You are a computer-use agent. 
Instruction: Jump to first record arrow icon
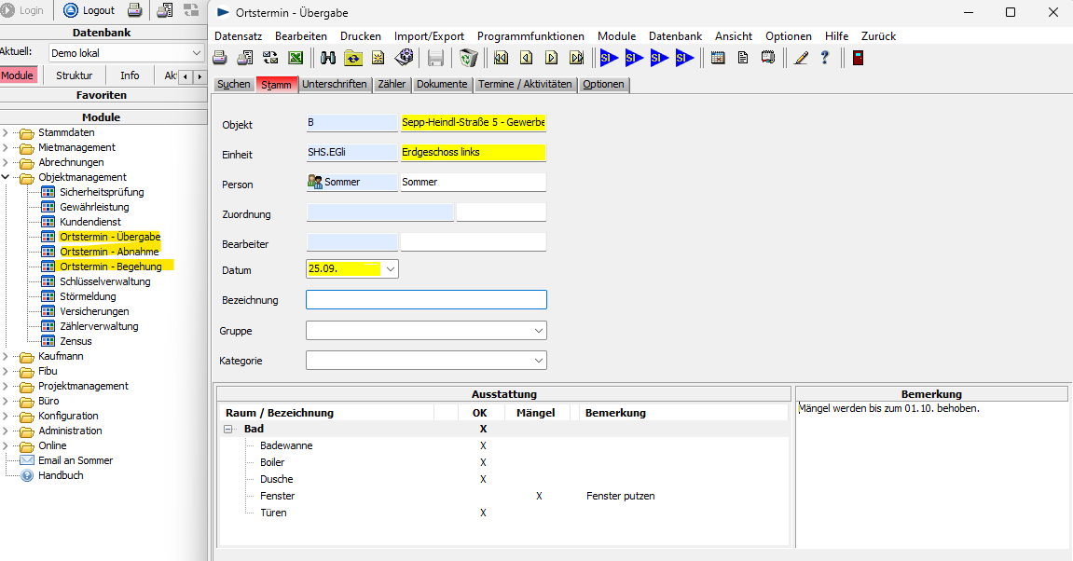(x=501, y=58)
